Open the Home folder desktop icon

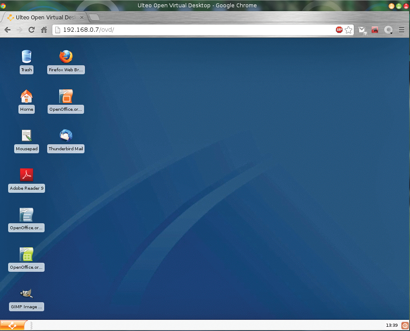27,96
